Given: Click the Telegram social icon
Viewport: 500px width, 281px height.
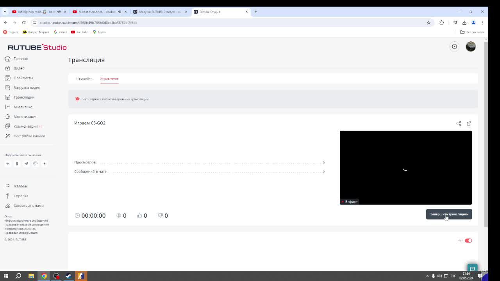Looking at the screenshot, I should [x=26, y=164].
